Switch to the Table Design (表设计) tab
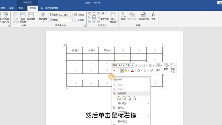Image resolution: width=222 pixels, height=125 pixels. point(22,8)
